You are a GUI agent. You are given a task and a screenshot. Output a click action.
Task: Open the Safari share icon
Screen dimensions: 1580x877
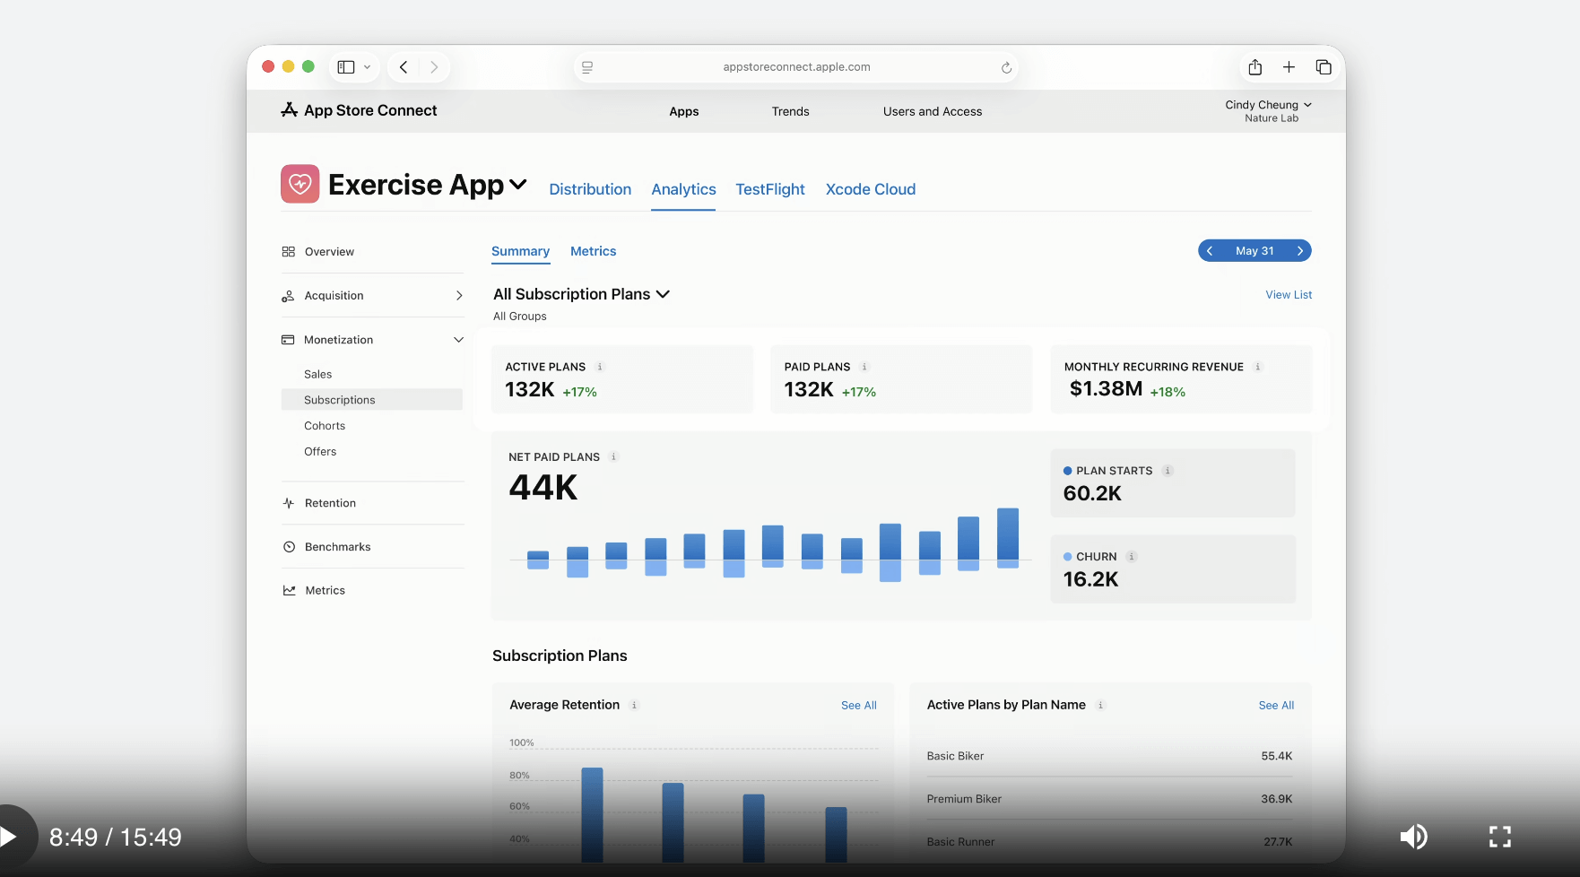point(1255,67)
